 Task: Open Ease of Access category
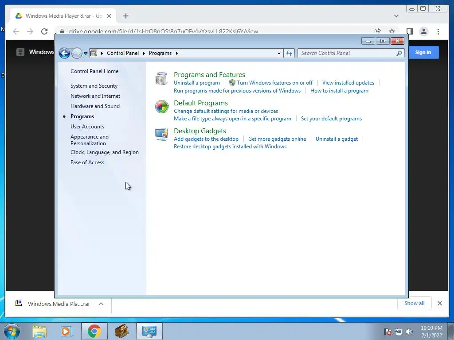pyautogui.click(x=87, y=162)
